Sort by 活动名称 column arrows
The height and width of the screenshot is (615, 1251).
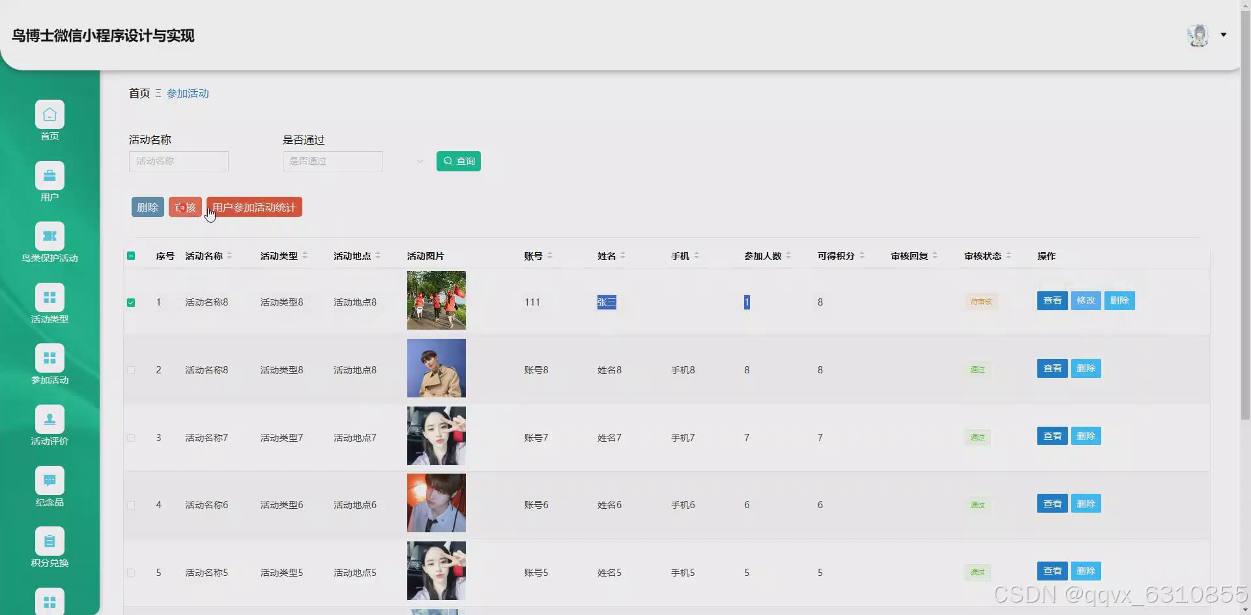229,256
